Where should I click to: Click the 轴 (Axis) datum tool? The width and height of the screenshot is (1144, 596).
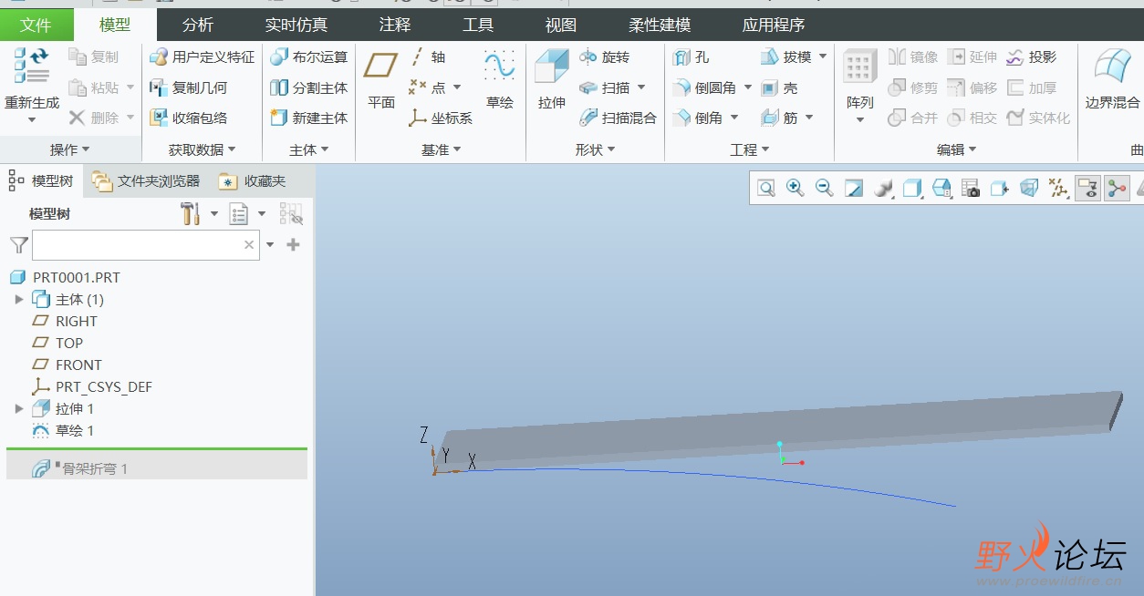(x=427, y=57)
